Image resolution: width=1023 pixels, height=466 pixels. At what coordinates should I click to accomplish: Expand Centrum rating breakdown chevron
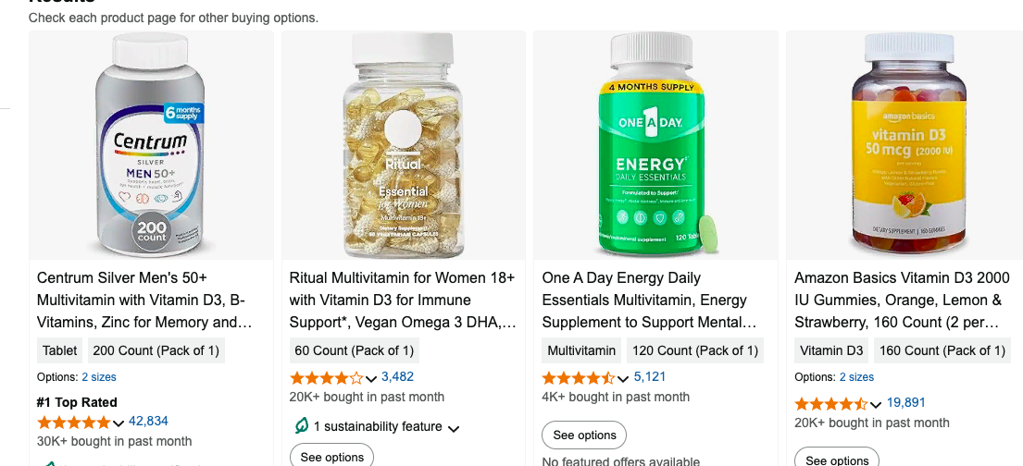pos(119,423)
